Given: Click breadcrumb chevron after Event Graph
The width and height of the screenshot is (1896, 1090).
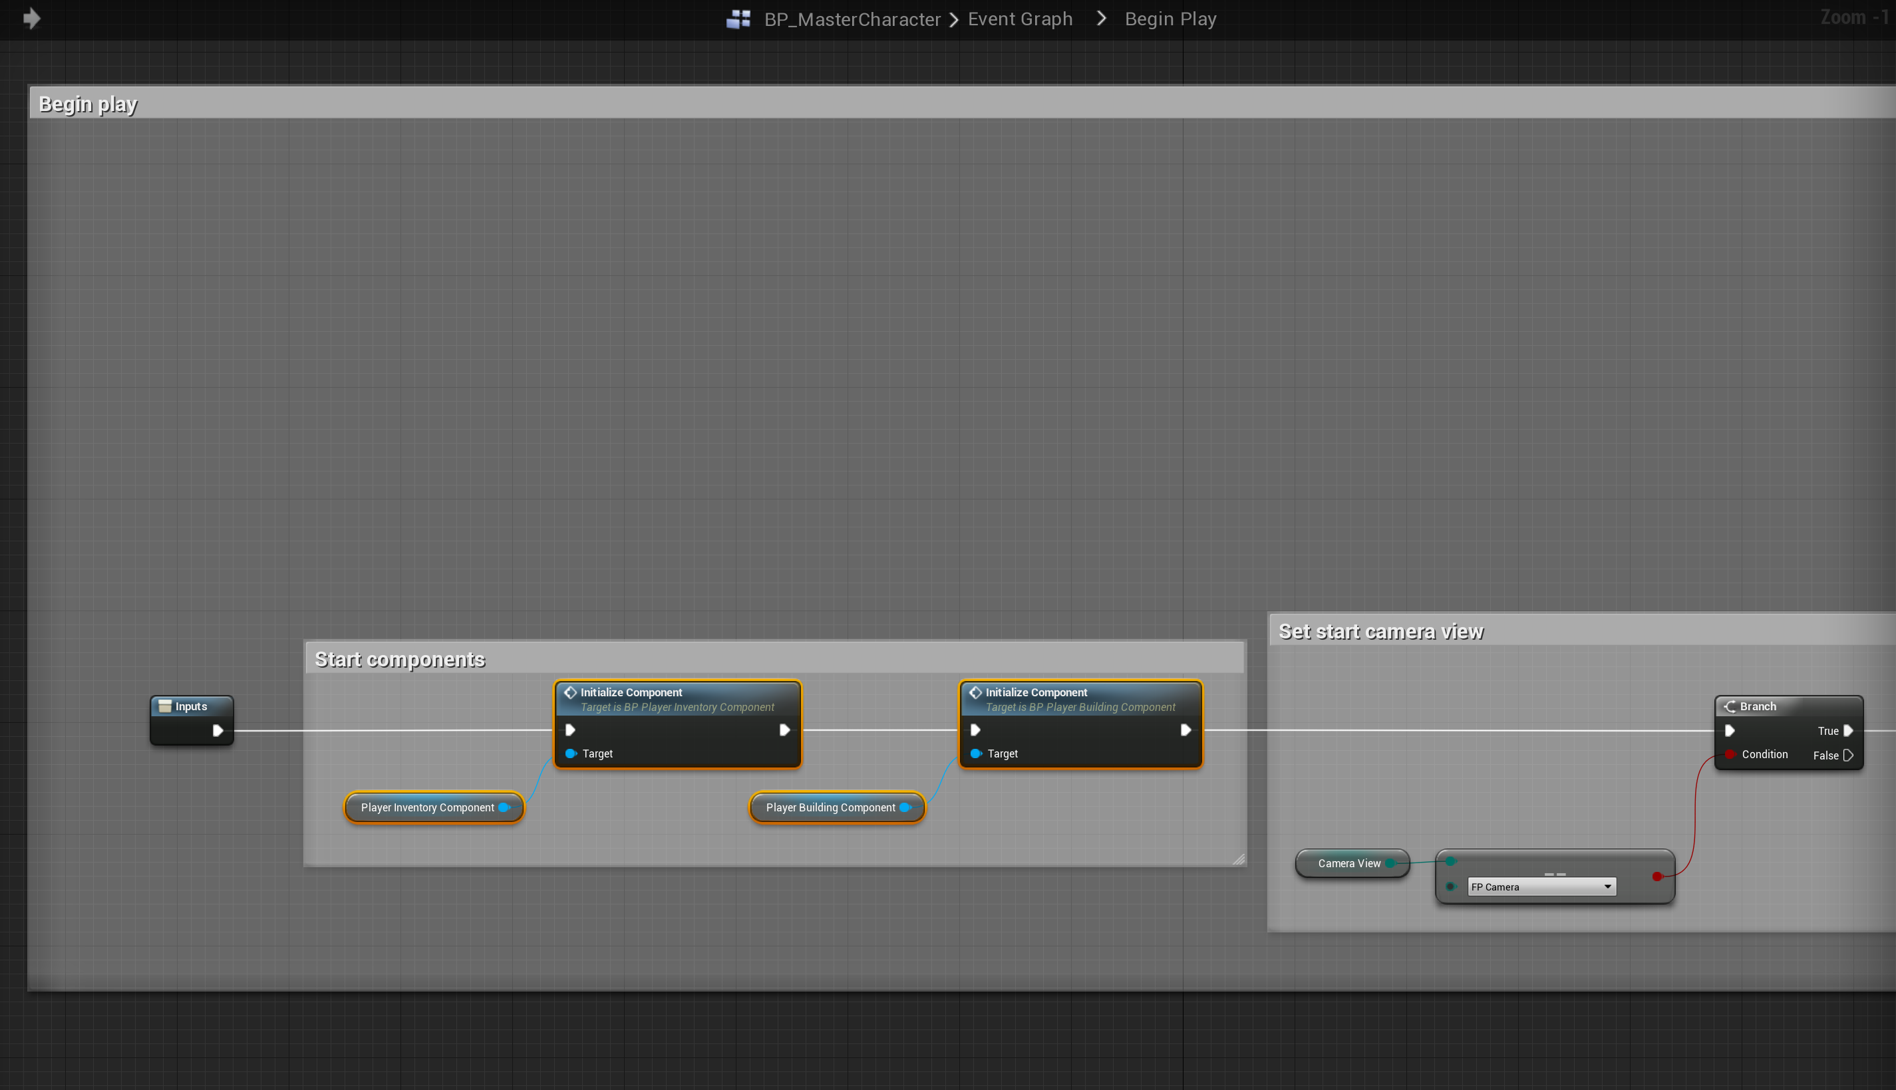Looking at the screenshot, I should (1101, 18).
